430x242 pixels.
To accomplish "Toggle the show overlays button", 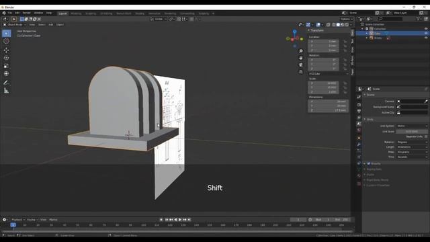I will click(318, 25).
